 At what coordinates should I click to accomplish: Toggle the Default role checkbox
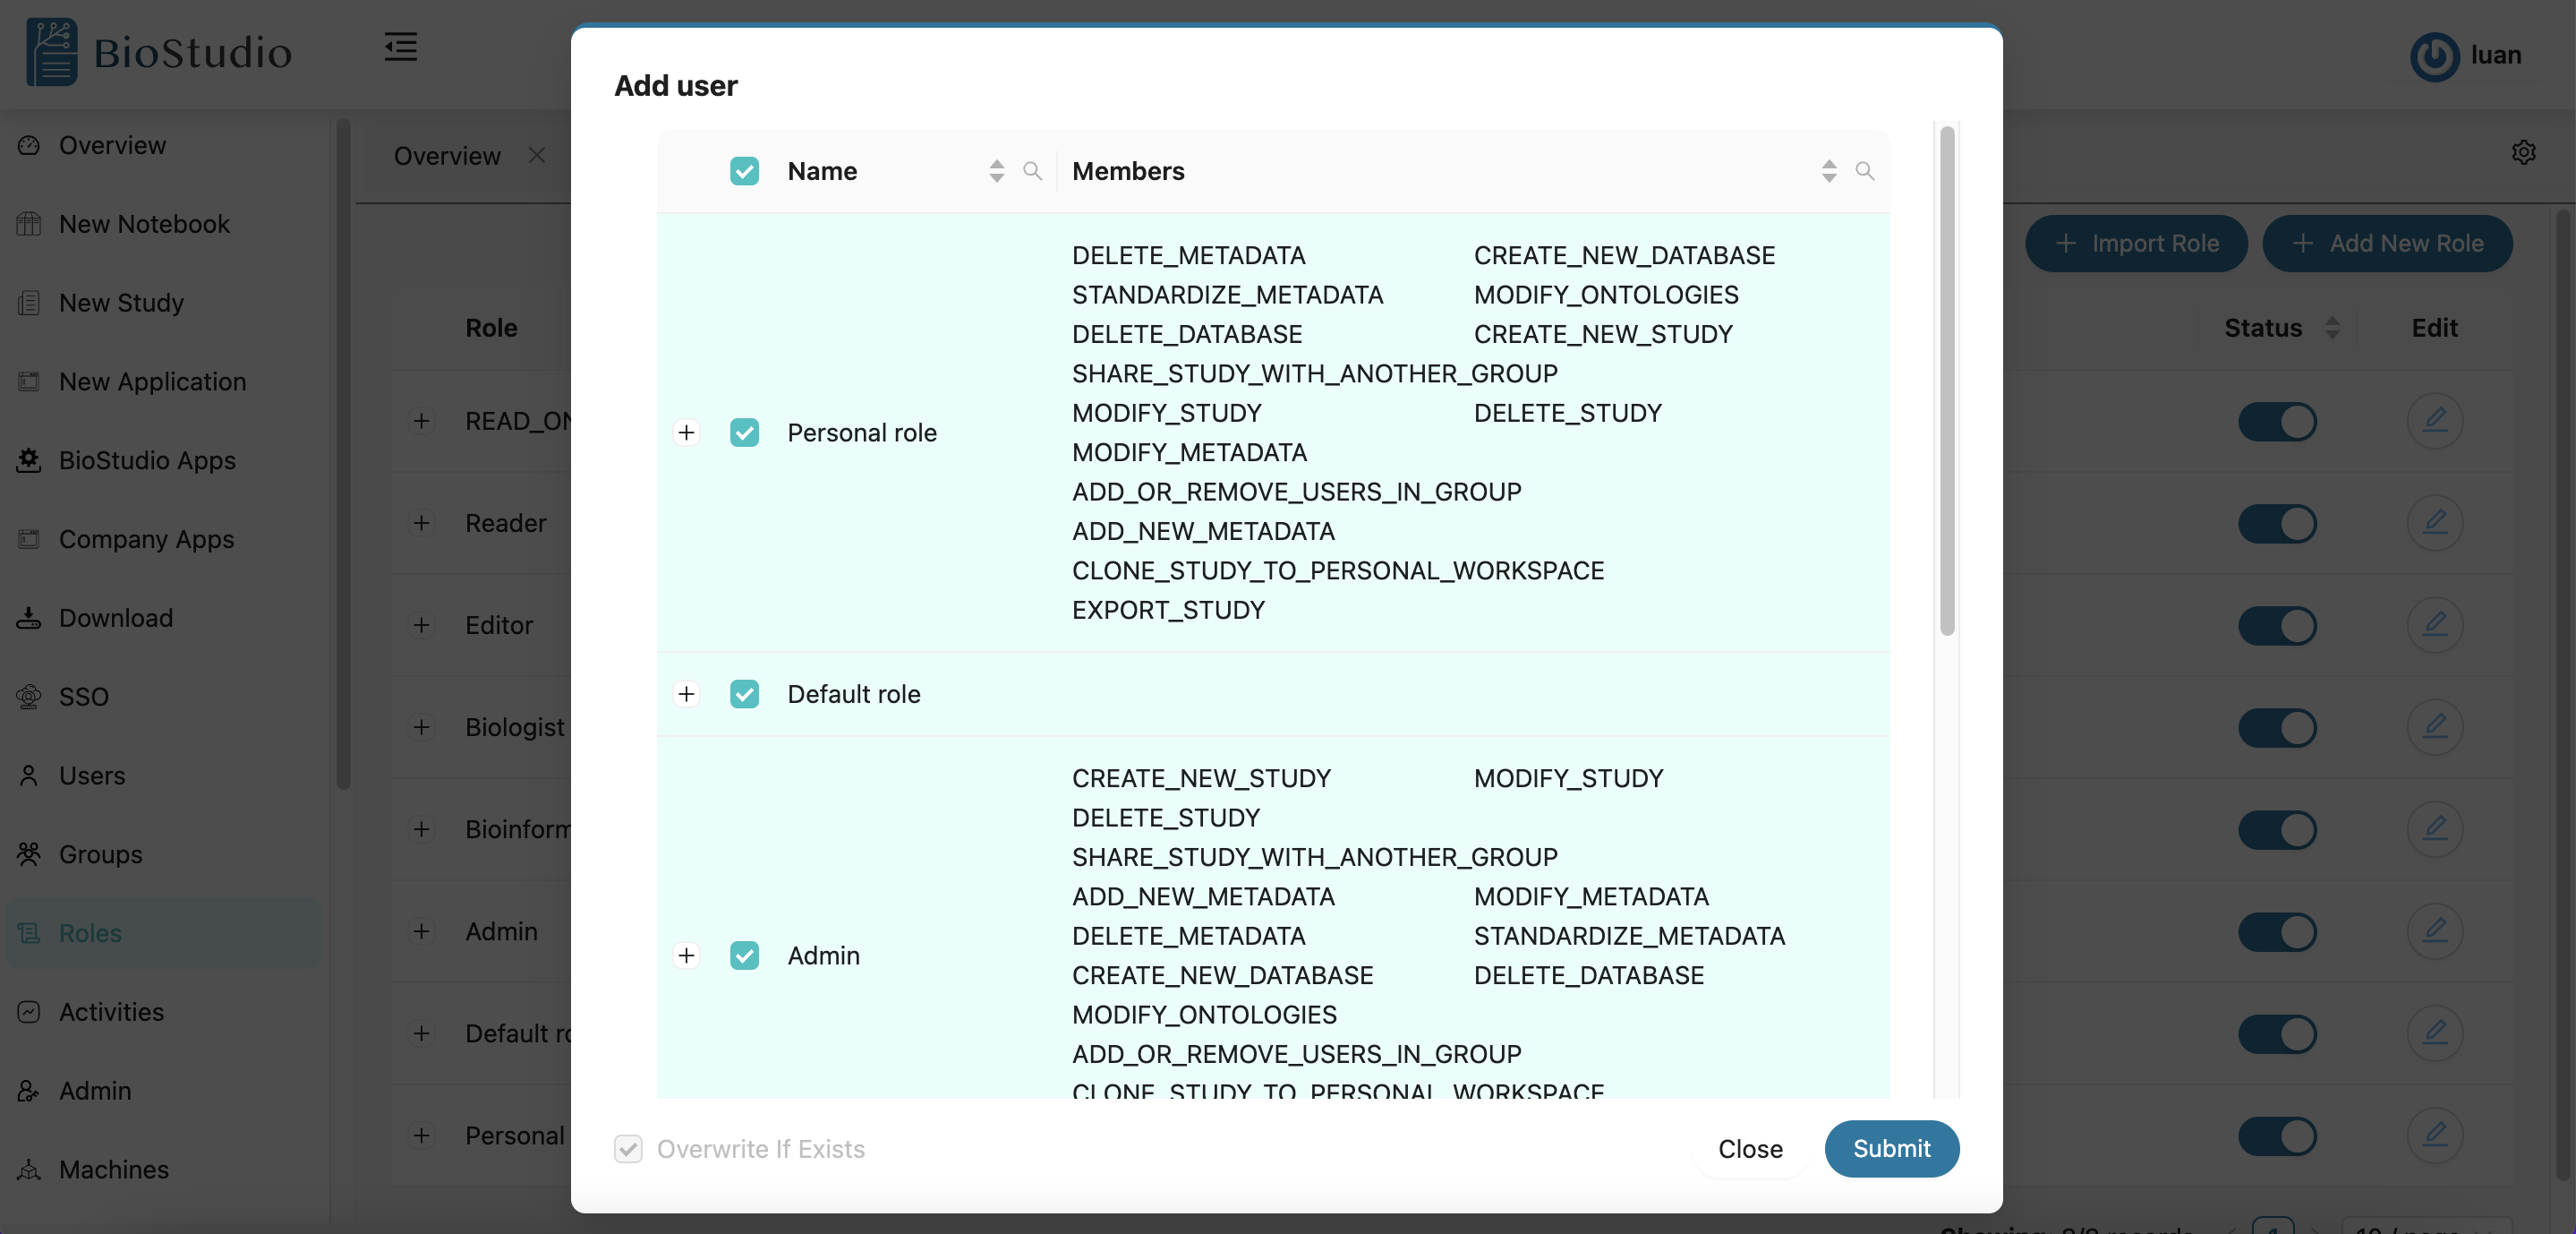point(744,691)
